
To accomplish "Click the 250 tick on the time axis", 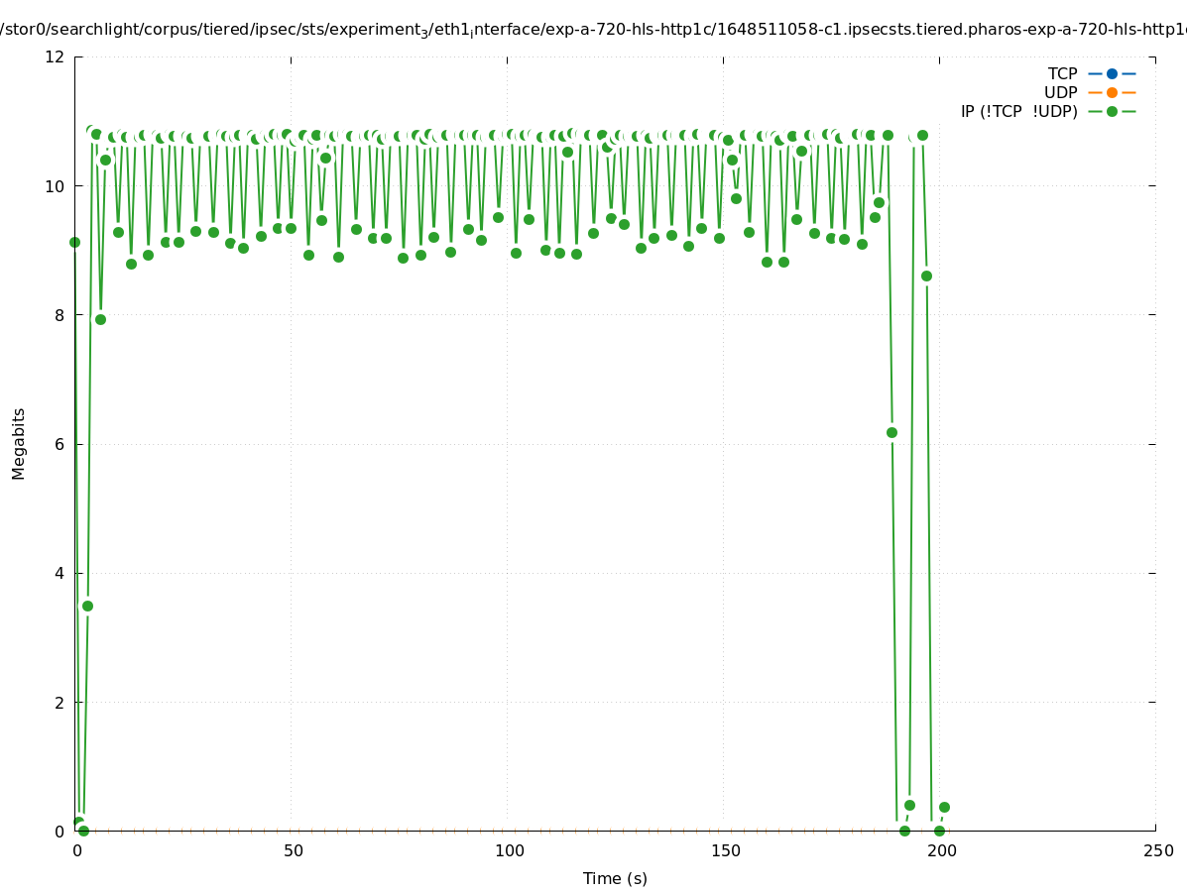I will click(x=1157, y=850).
